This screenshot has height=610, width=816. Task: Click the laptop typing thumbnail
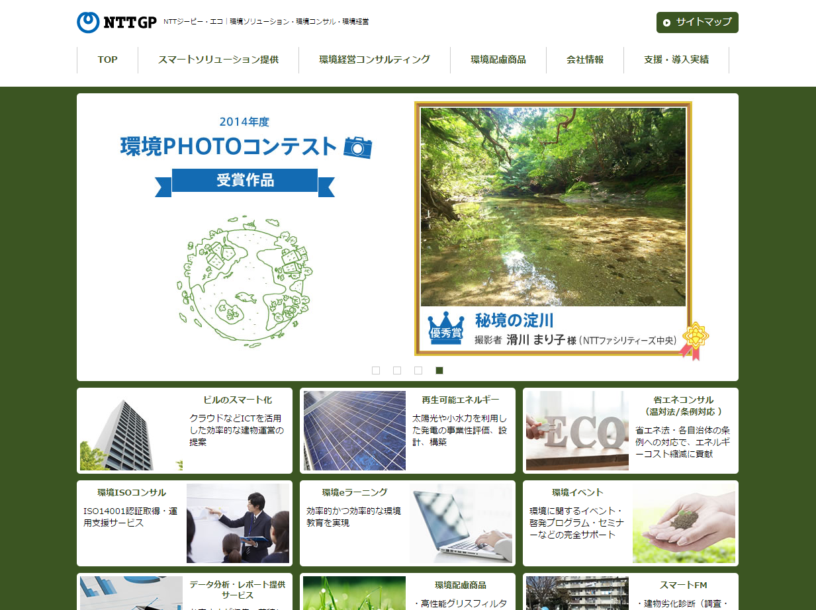coord(461,523)
